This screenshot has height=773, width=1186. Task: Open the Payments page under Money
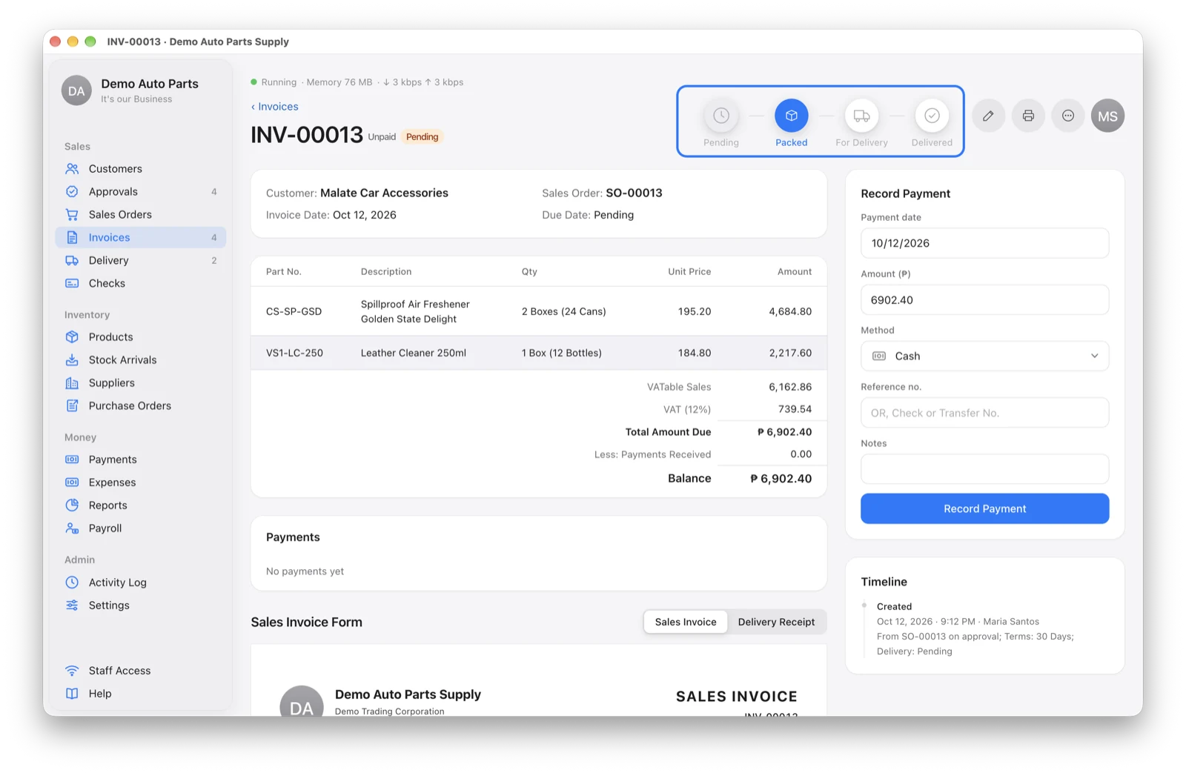click(141, 460)
